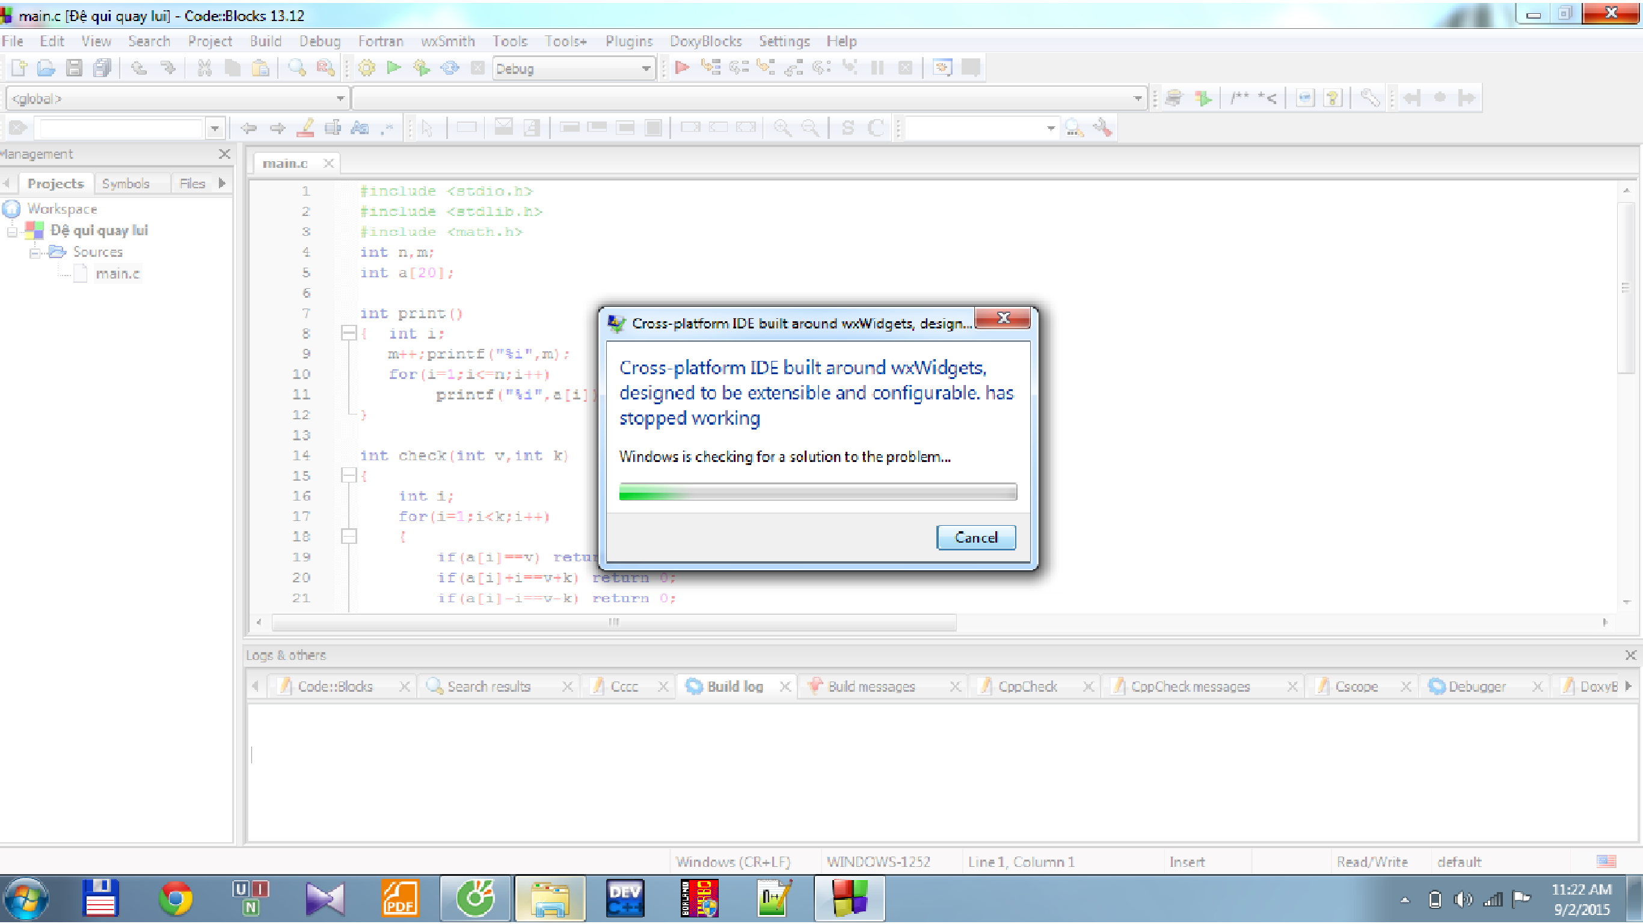1643x924 pixels.
Task: Close the Logs & others panel
Action: 1630,655
